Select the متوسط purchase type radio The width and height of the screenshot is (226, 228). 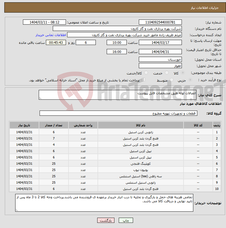pyautogui.click(x=172, y=80)
